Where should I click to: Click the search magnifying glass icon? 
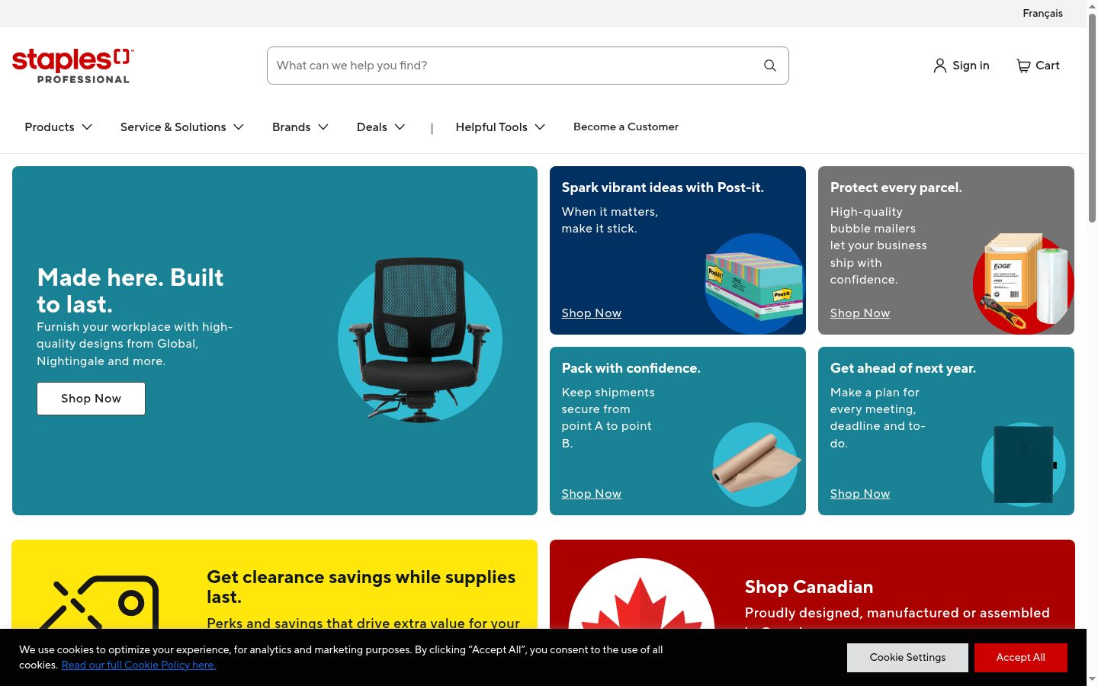770,66
